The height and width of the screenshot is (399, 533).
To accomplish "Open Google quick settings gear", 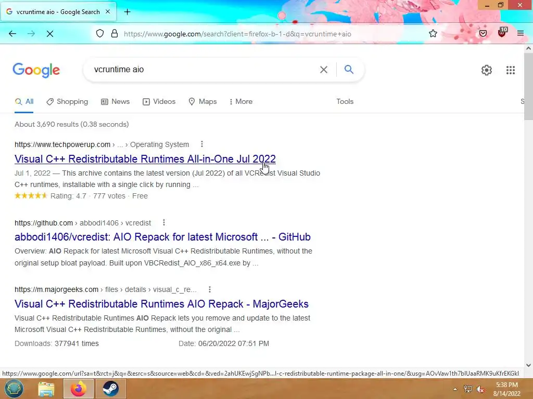I will click(x=487, y=70).
